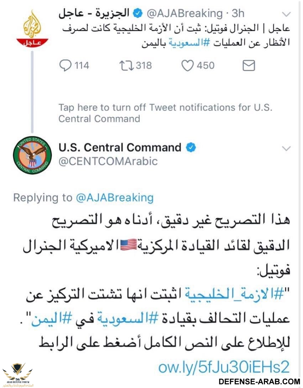The height and width of the screenshot is (388, 303).
Task: Expand the CENTCOM tweet options chevron
Action: pos(286,148)
